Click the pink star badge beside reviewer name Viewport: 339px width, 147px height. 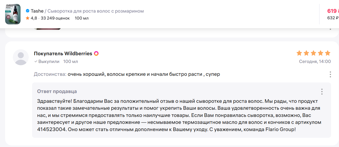click(x=96, y=54)
